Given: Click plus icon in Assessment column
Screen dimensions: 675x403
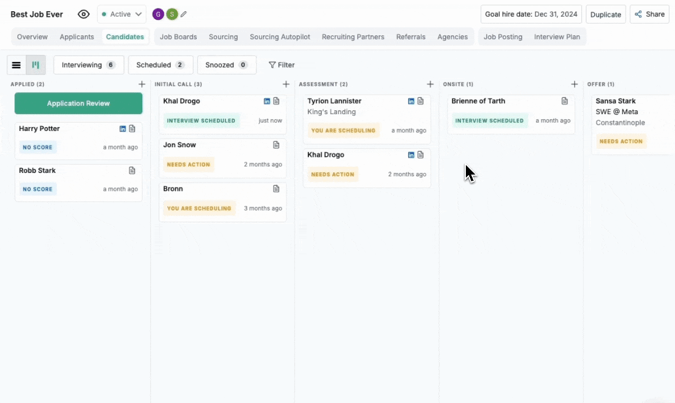Looking at the screenshot, I should click(x=430, y=85).
